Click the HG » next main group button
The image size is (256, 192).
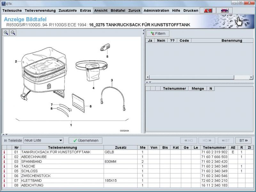[x=207, y=141]
